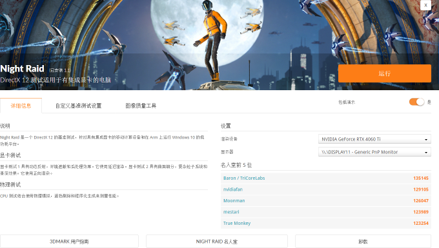
Task: Click the 名人堂前 5 位 heading
Action: tap(236, 165)
